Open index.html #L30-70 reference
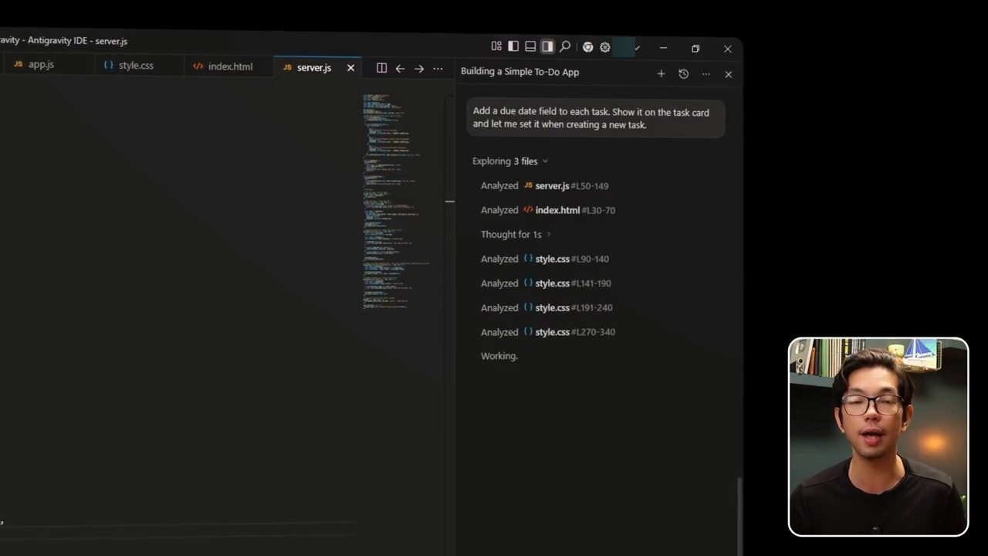The image size is (988, 556). point(569,210)
